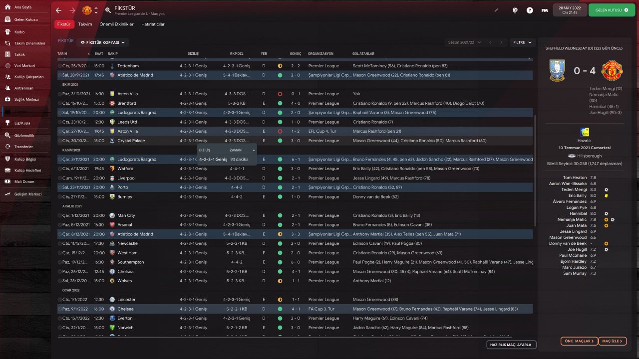Image resolution: width=639 pixels, height=359 pixels.
Task: Open the help question mark icon
Action: click(530, 10)
